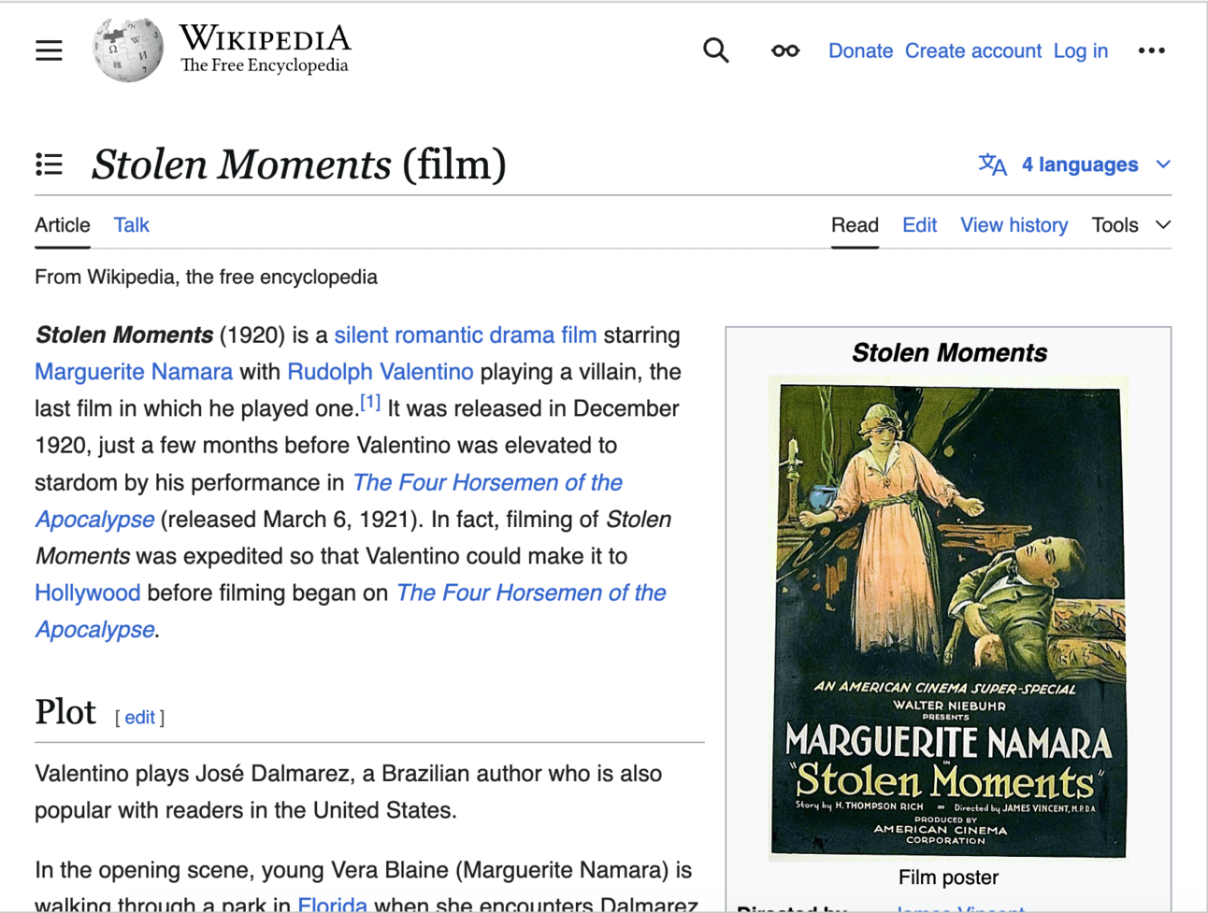Click the Film poster caption

tap(948, 877)
